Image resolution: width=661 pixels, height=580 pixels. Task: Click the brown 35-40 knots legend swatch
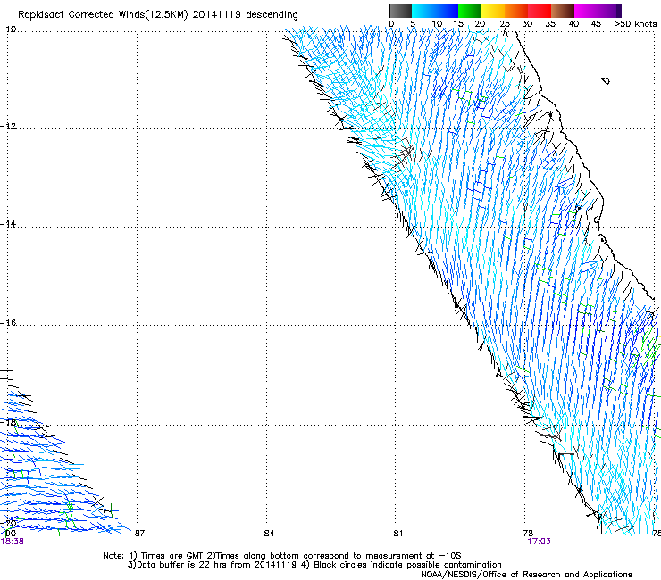click(563, 11)
